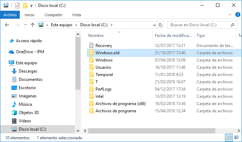The height and width of the screenshot is (142, 242).
Task: Click the New folder quick access icon
Action: pyautogui.click(x=25, y=5)
